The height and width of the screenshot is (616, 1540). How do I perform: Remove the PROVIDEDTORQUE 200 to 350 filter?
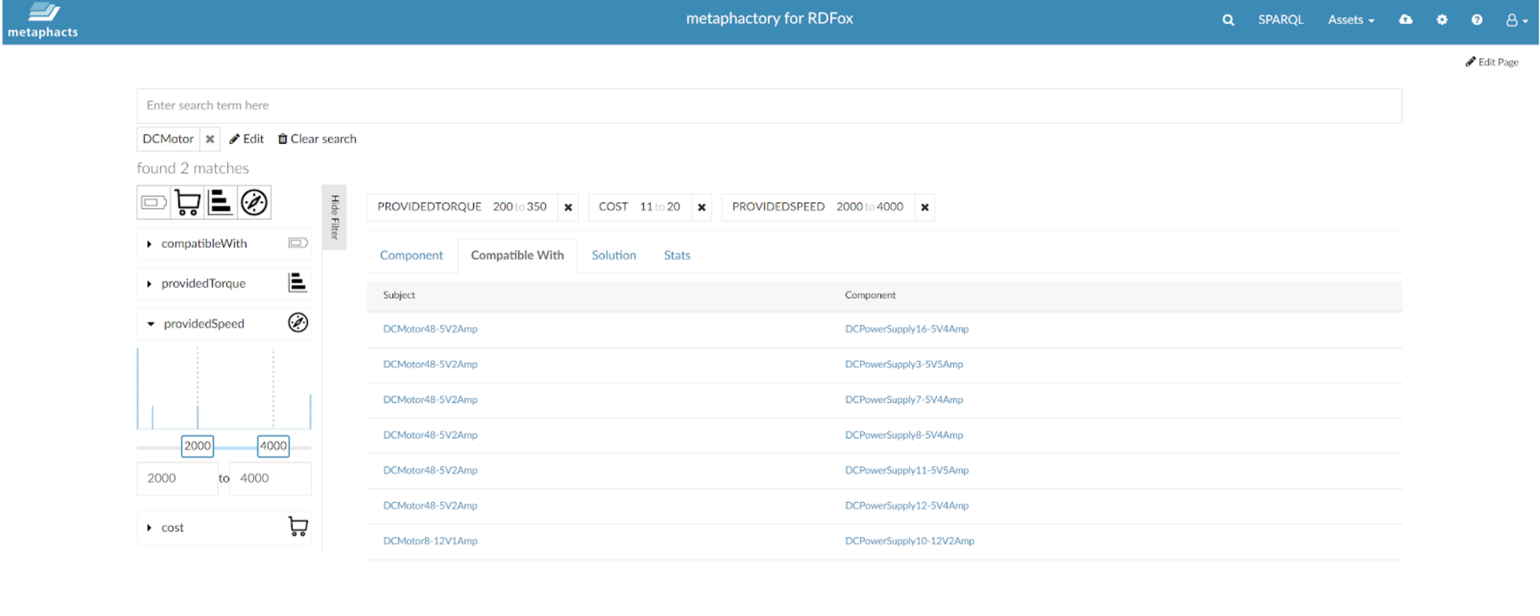click(568, 208)
